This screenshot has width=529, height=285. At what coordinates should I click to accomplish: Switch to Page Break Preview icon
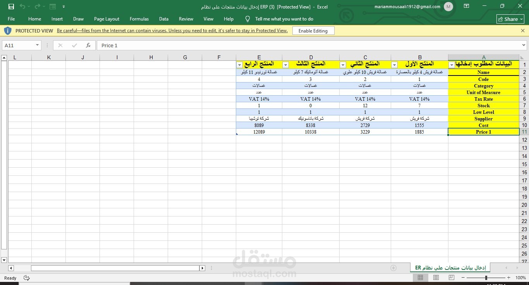pos(452,278)
